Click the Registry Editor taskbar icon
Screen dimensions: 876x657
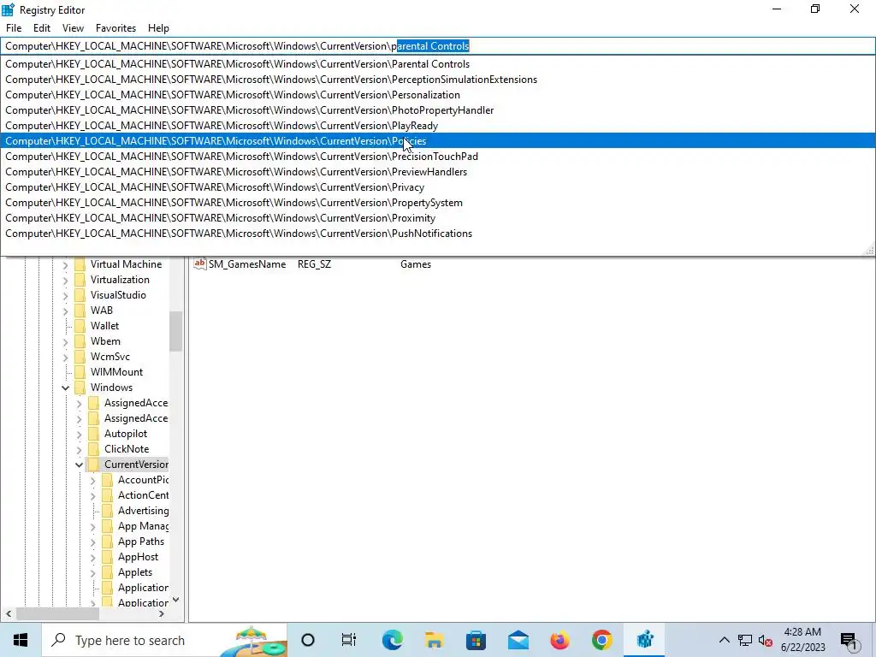click(x=644, y=640)
